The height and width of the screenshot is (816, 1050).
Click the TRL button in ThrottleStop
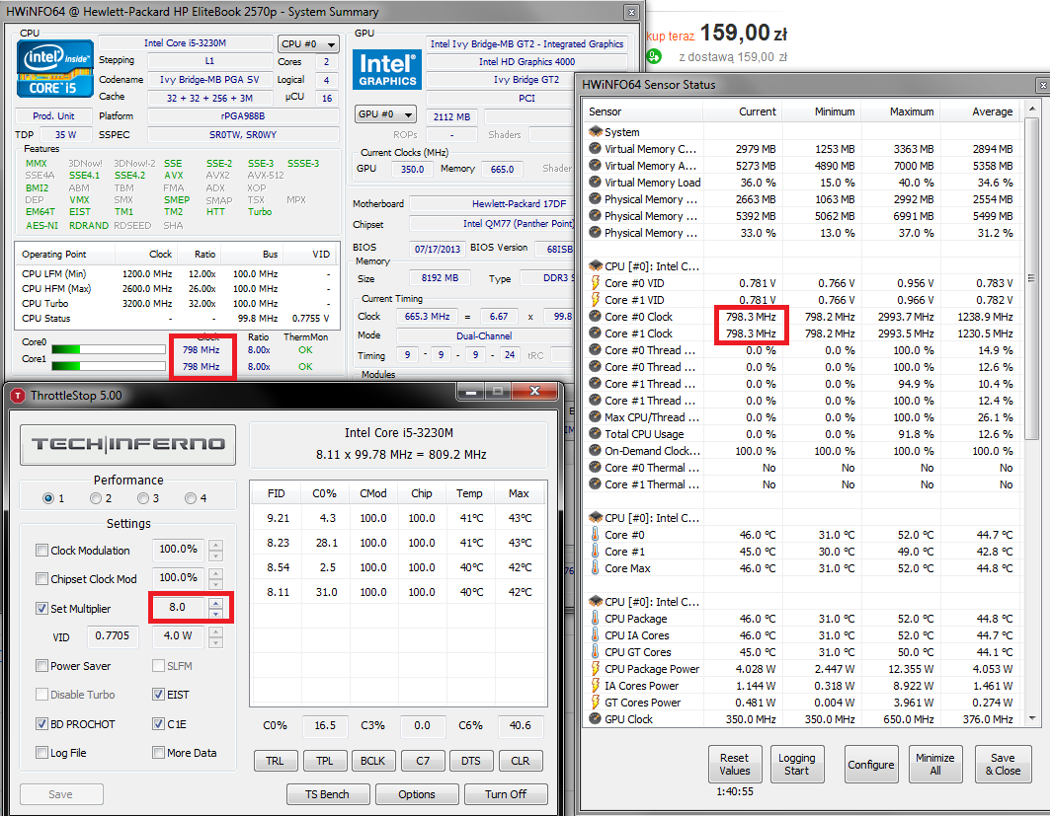275,761
